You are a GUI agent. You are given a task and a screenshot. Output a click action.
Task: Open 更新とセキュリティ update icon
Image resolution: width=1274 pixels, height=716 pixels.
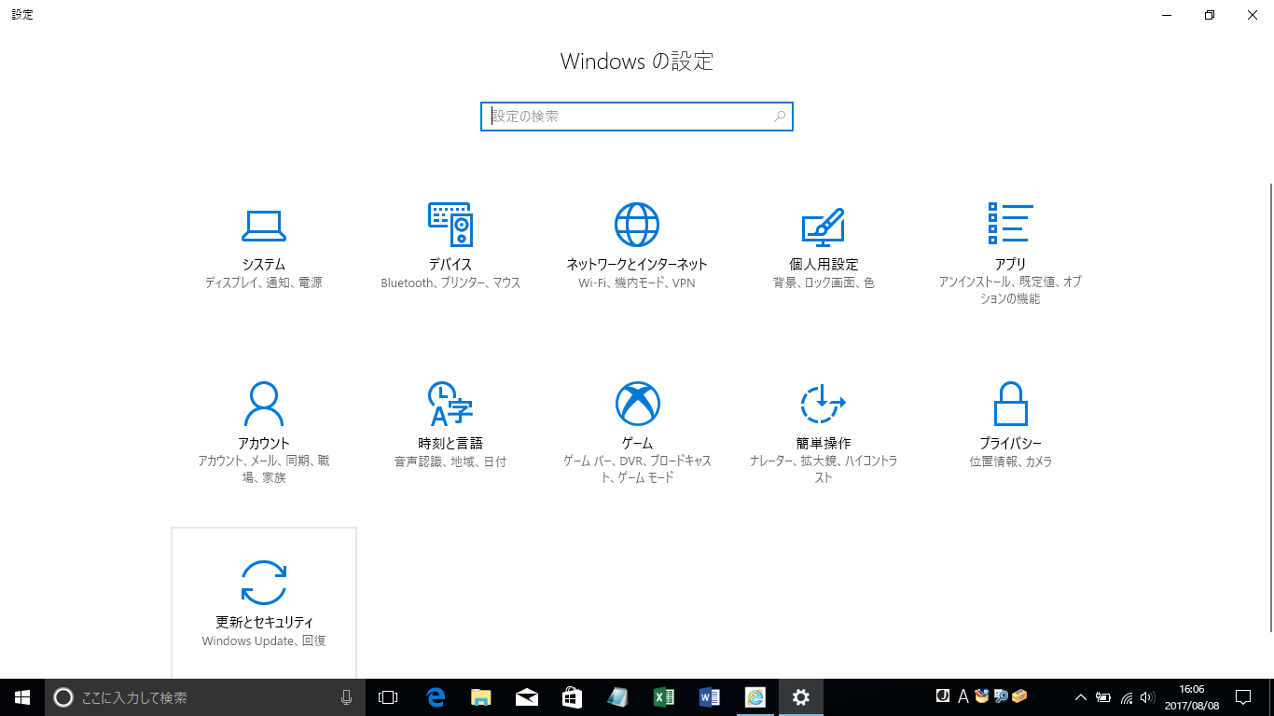[264, 583]
